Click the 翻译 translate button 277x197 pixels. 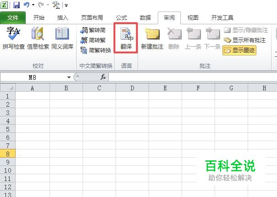[x=126, y=38]
